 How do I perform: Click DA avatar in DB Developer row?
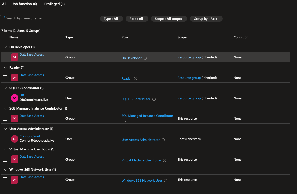point(15,57)
